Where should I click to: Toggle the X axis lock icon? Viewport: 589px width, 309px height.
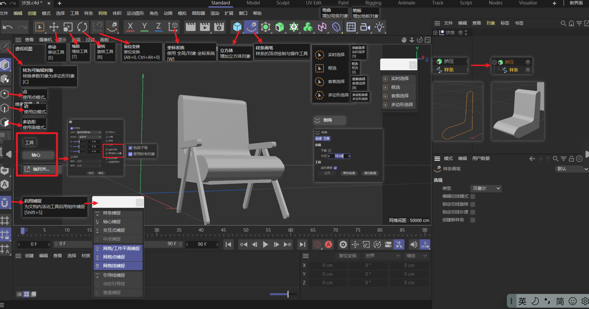coord(131,27)
